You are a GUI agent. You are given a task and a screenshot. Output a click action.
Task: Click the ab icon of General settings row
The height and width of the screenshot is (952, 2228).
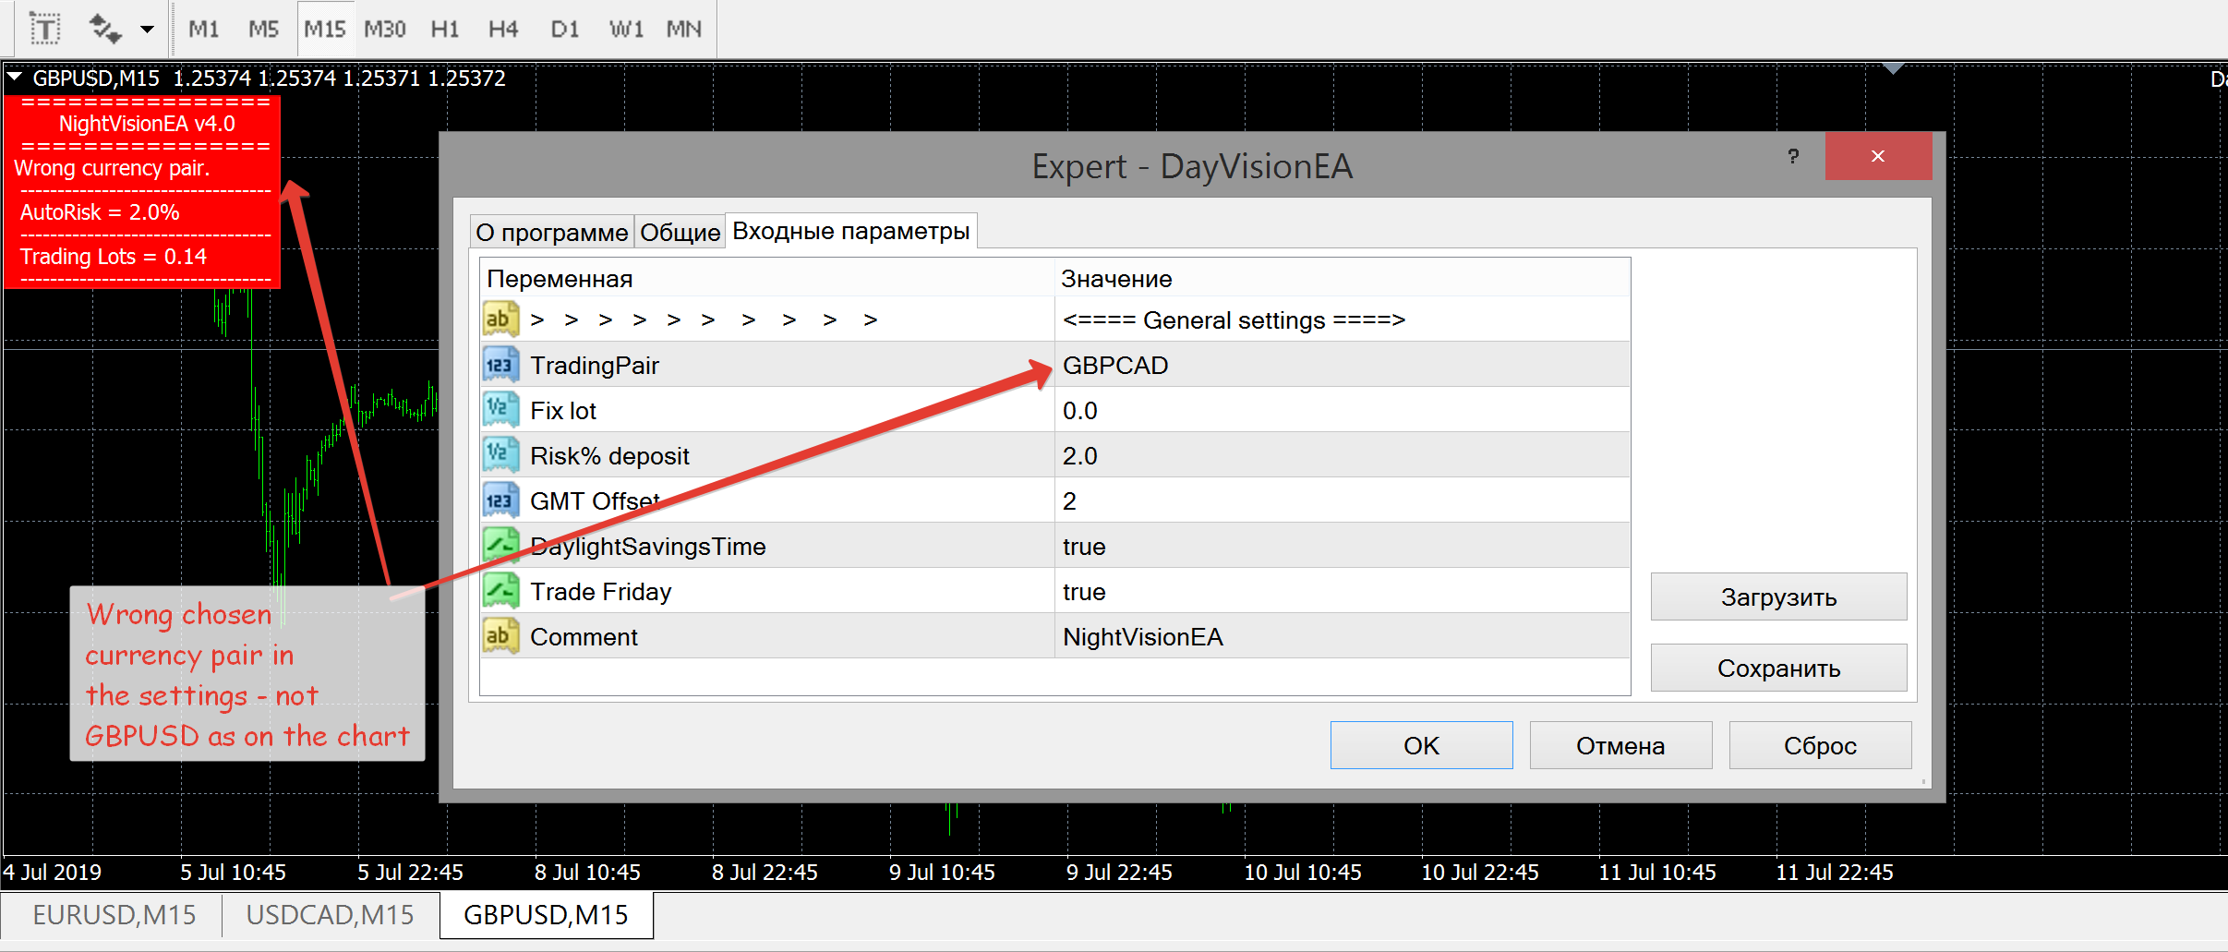pos(500,319)
